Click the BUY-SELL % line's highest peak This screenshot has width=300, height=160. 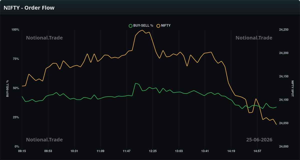135,83
